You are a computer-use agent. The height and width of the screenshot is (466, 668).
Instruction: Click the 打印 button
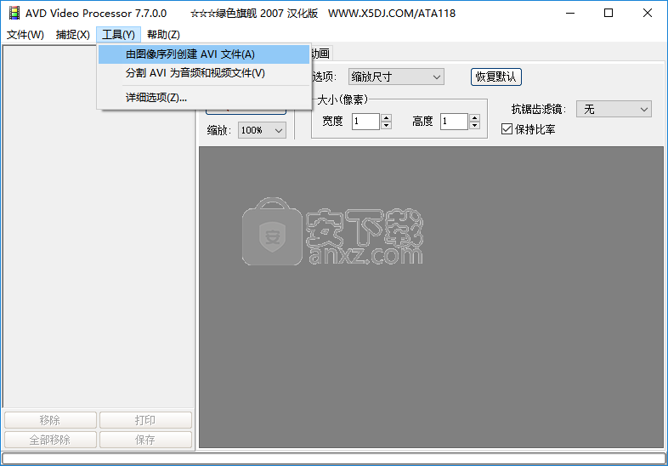point(145,420)
